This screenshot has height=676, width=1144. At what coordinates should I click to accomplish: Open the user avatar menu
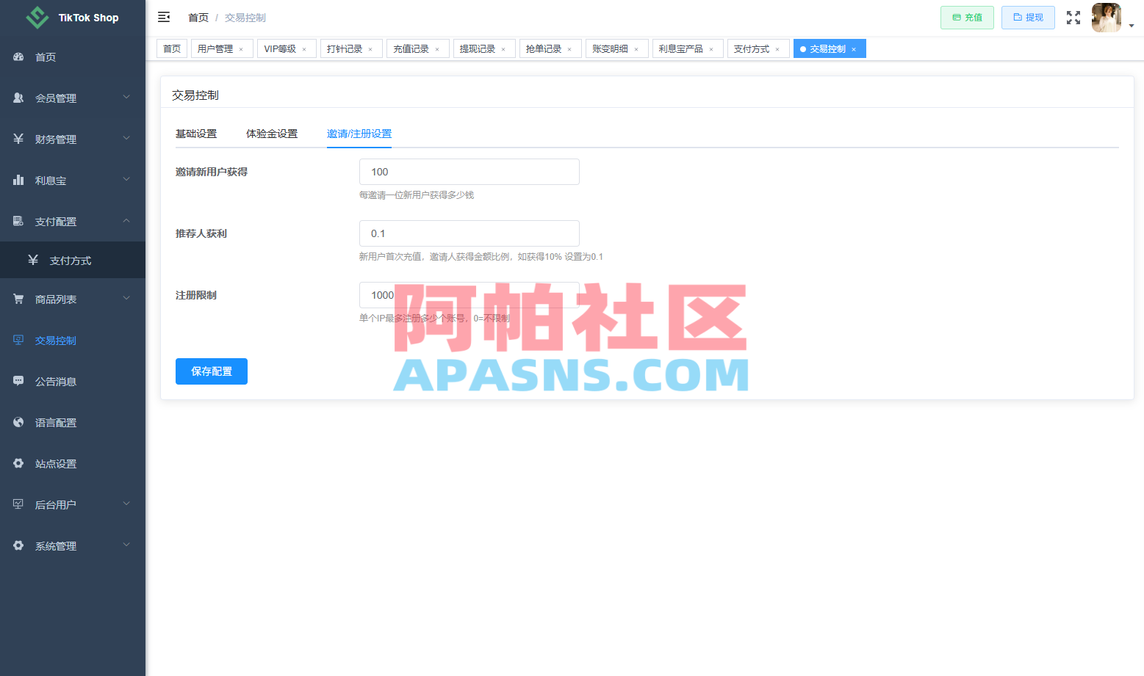[1106, 18]
